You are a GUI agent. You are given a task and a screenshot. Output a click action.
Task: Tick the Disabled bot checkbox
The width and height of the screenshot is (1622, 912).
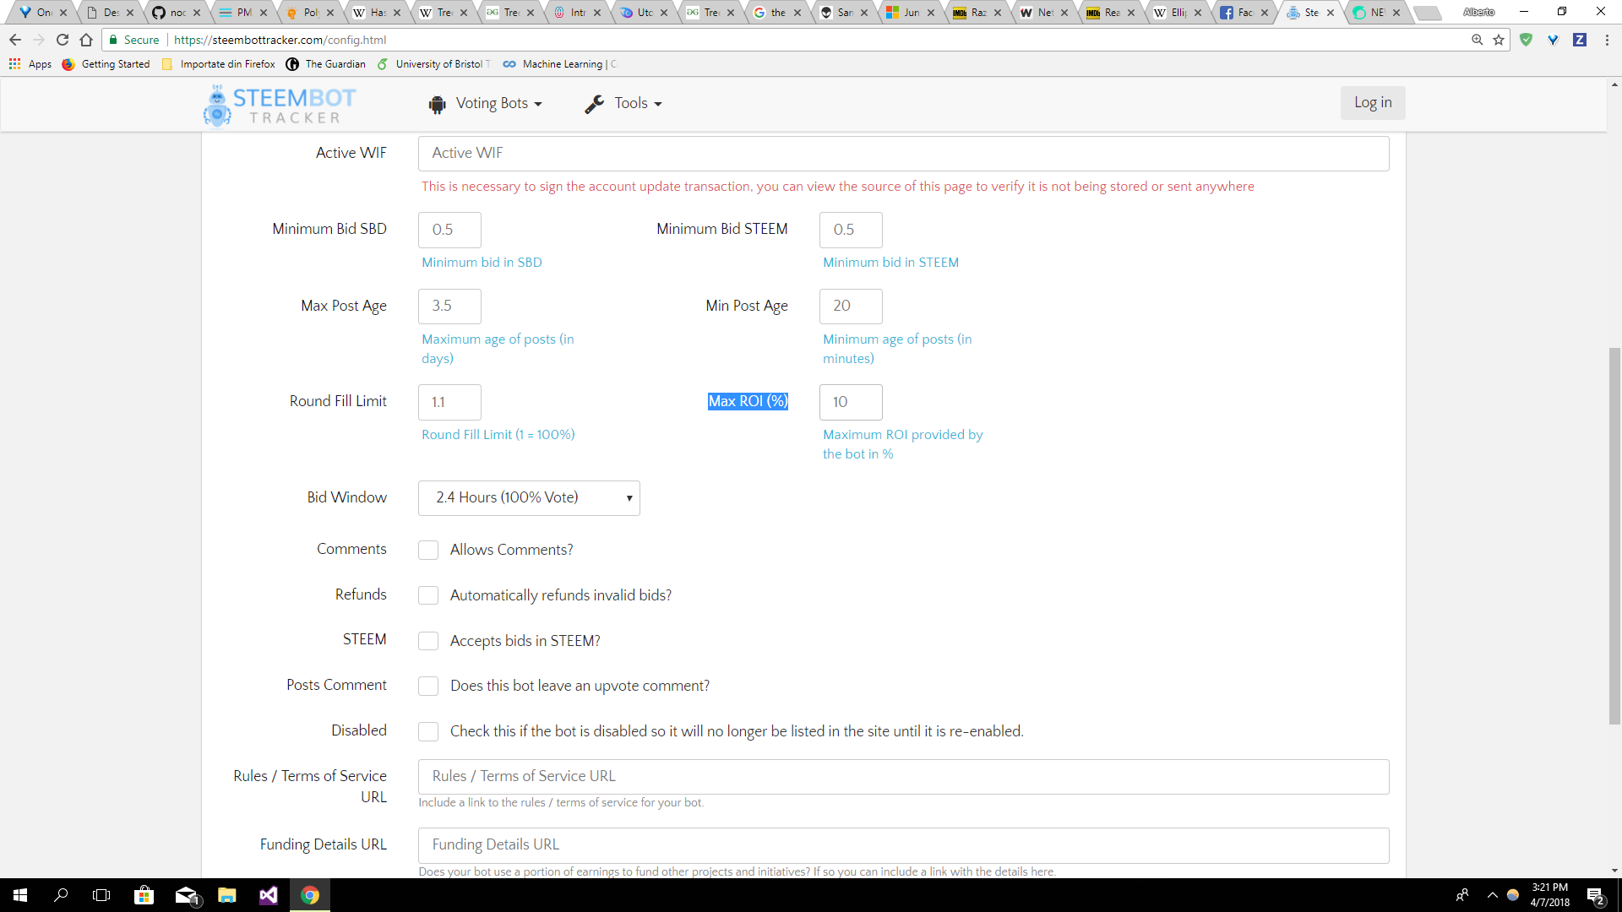click(428, 731)
